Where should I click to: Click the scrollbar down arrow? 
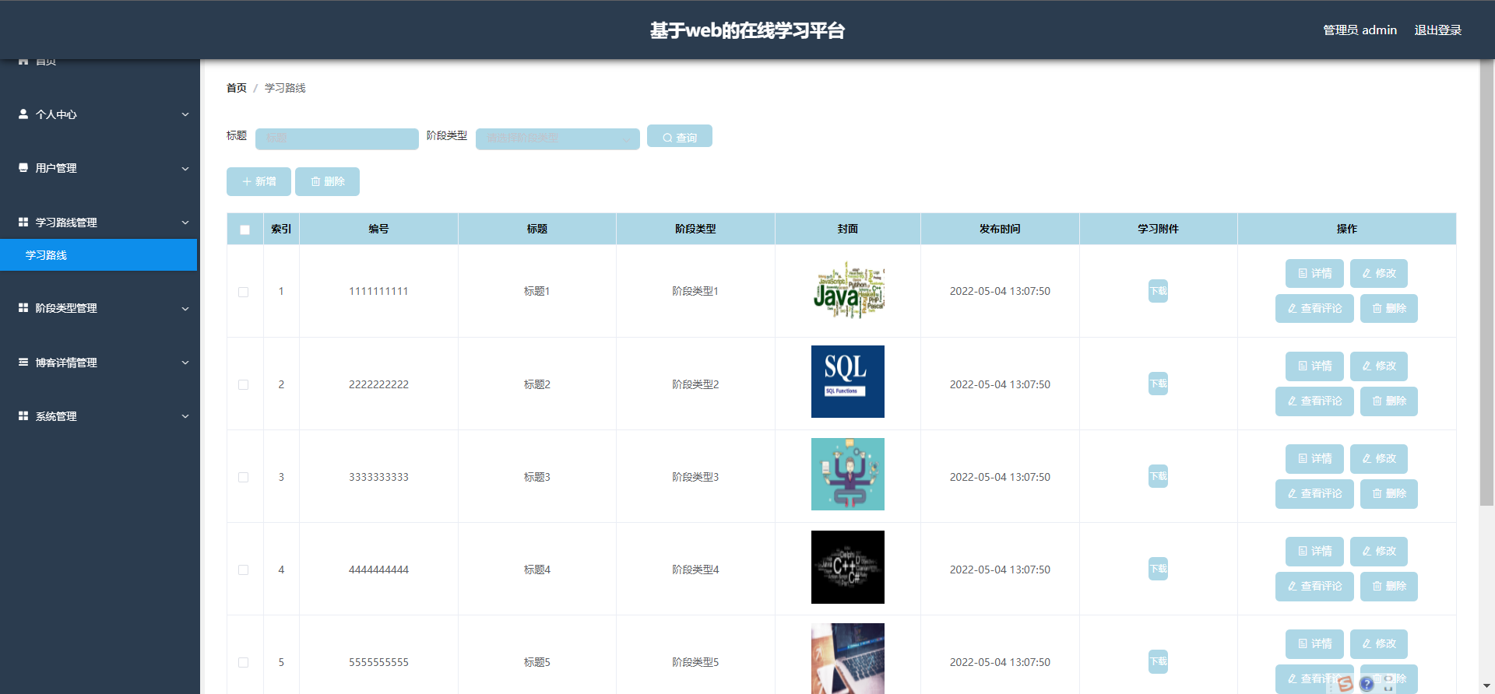pyautogui.click(x=1486, y=685)
